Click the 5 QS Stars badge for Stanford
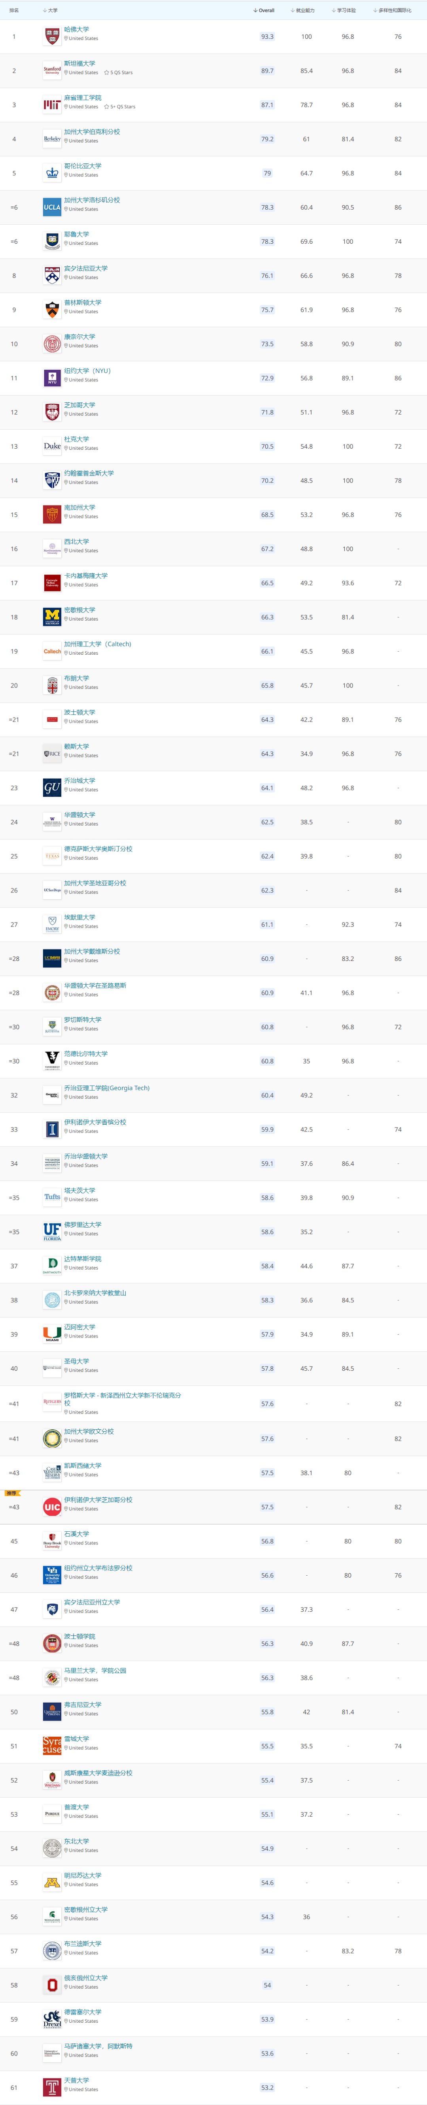Screen dimensions: 427x2105 pos(118,73)
